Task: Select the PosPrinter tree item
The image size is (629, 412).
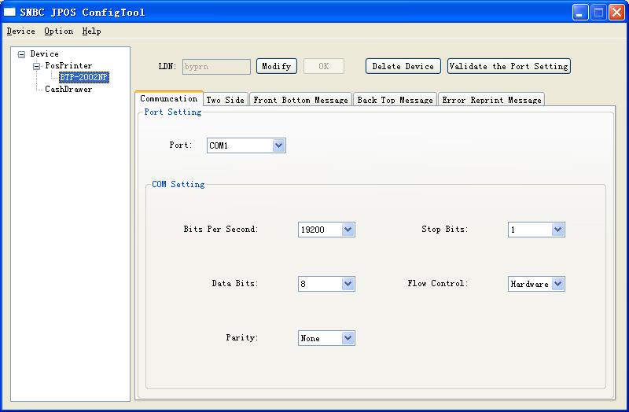Action: [x=68, y=65]
